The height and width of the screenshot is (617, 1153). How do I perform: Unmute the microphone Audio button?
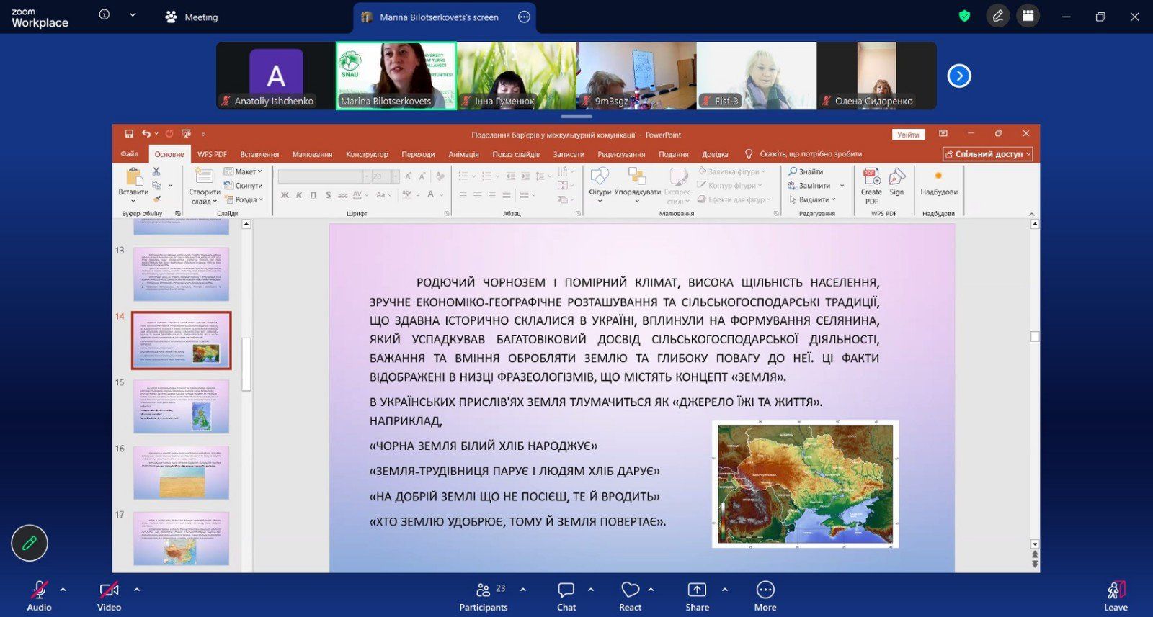click(39, 595)
